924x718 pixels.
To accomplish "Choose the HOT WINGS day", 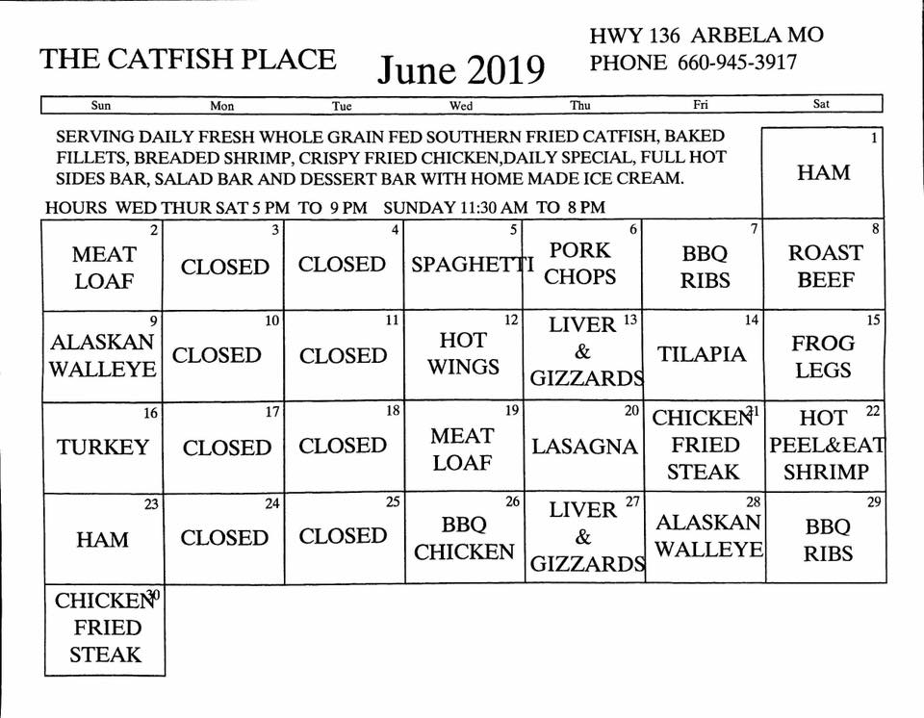I will point(463,354).
